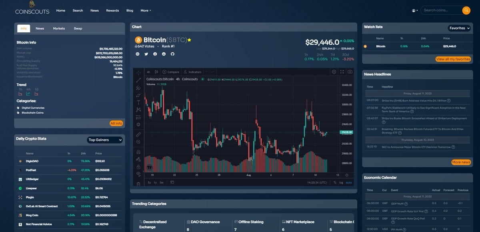Click the Search coins input field
Viewport: 480px width, 232px height.
pyautogui.click(x=441, y=10)
